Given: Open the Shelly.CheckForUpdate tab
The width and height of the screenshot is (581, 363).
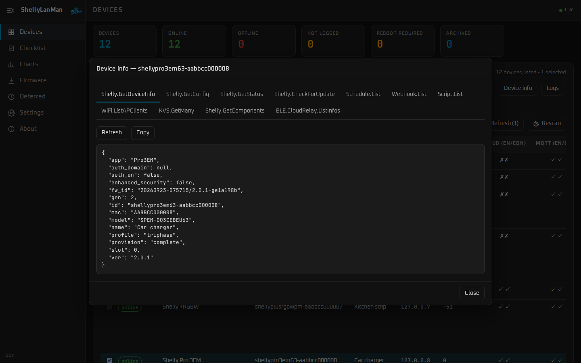Looking at the screenshot, I should [305, 94].
